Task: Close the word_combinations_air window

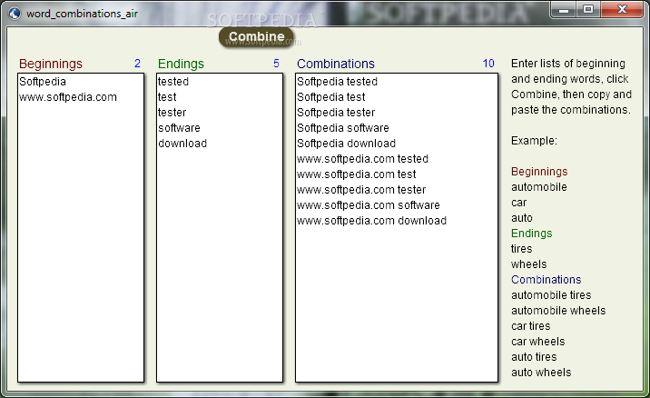Action: [621, 10]
